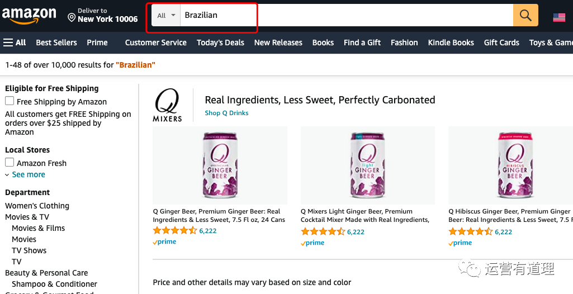The width and height of the screenshot is (573, 294).
Task: Click Shop Q Drinks link
Action: pyautogui.click(x=226, y=113)
